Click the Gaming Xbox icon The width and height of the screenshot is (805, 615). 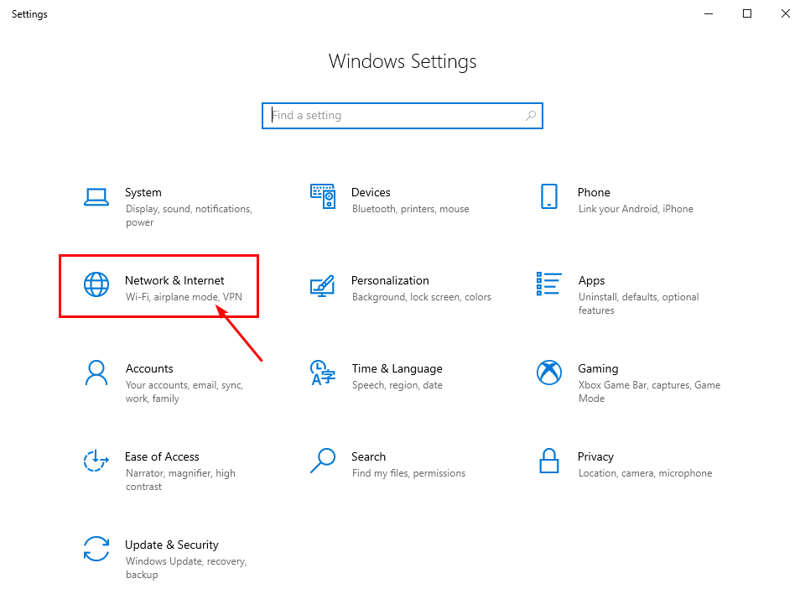548,373
